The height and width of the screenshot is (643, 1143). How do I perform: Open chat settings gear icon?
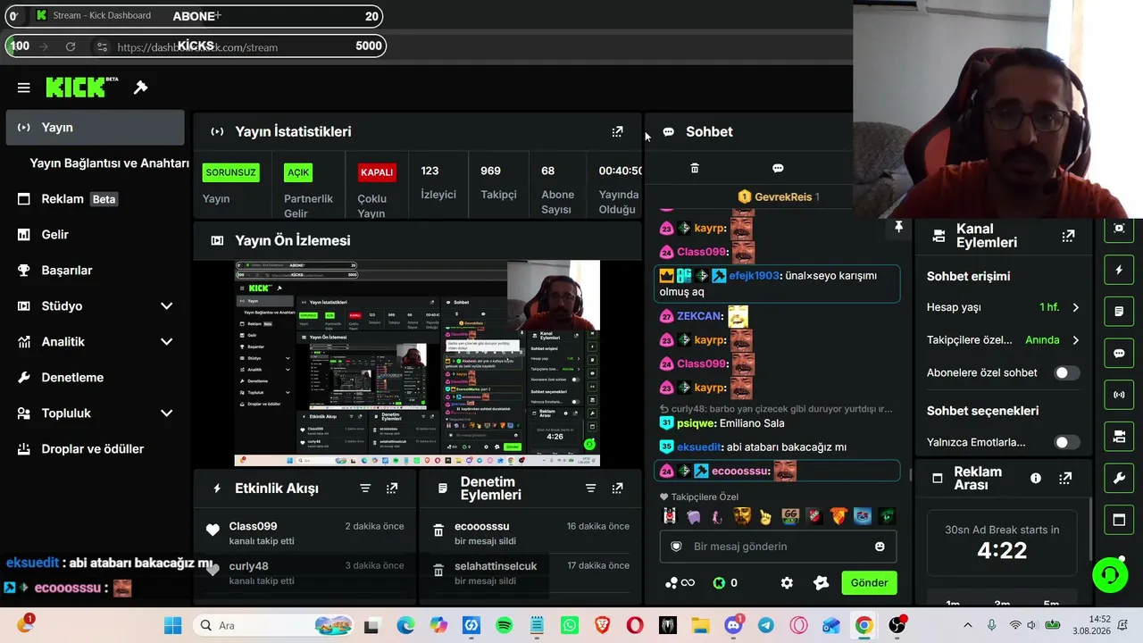pyautogui.click(x=787, y=583)
